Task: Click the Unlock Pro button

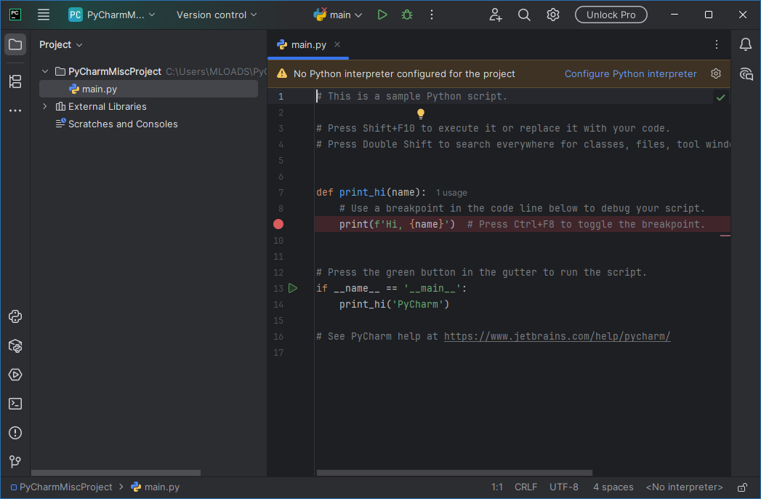Action: [611, 15]
